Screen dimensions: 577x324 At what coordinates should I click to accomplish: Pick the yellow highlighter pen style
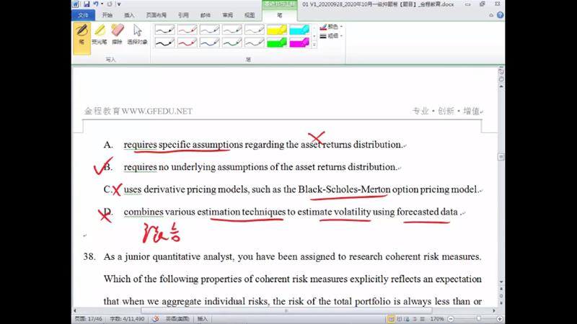click(276, 30)
